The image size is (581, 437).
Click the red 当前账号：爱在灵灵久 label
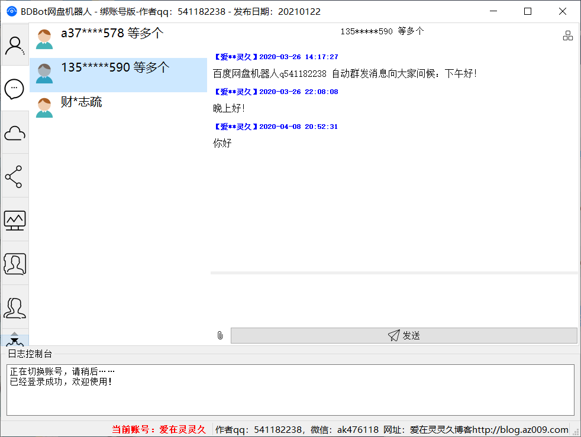point(158,430)
